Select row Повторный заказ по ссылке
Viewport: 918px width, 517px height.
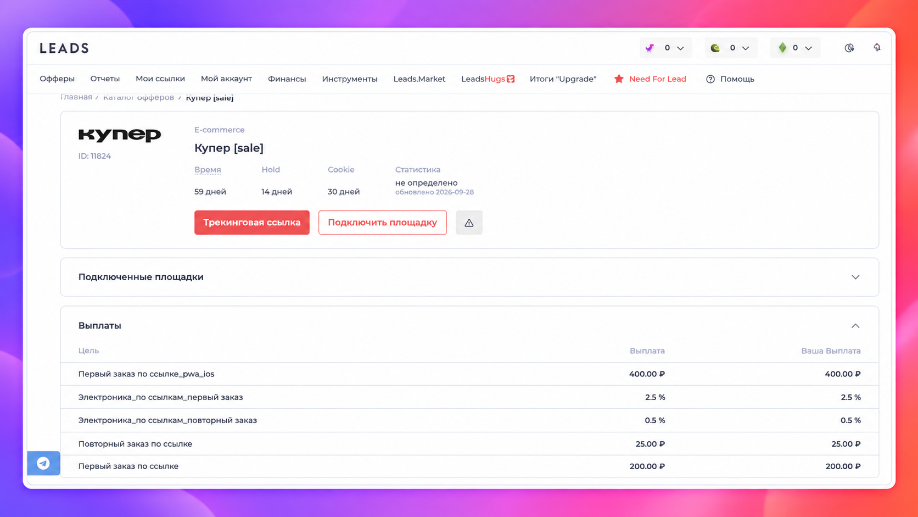(469, 444)
